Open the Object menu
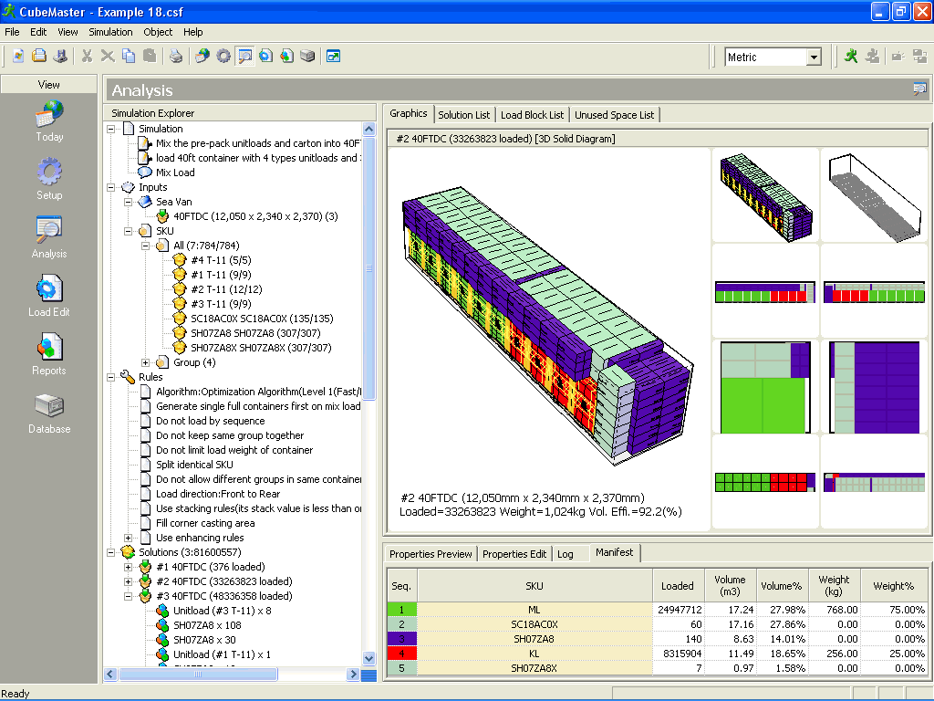 (157, 32)
